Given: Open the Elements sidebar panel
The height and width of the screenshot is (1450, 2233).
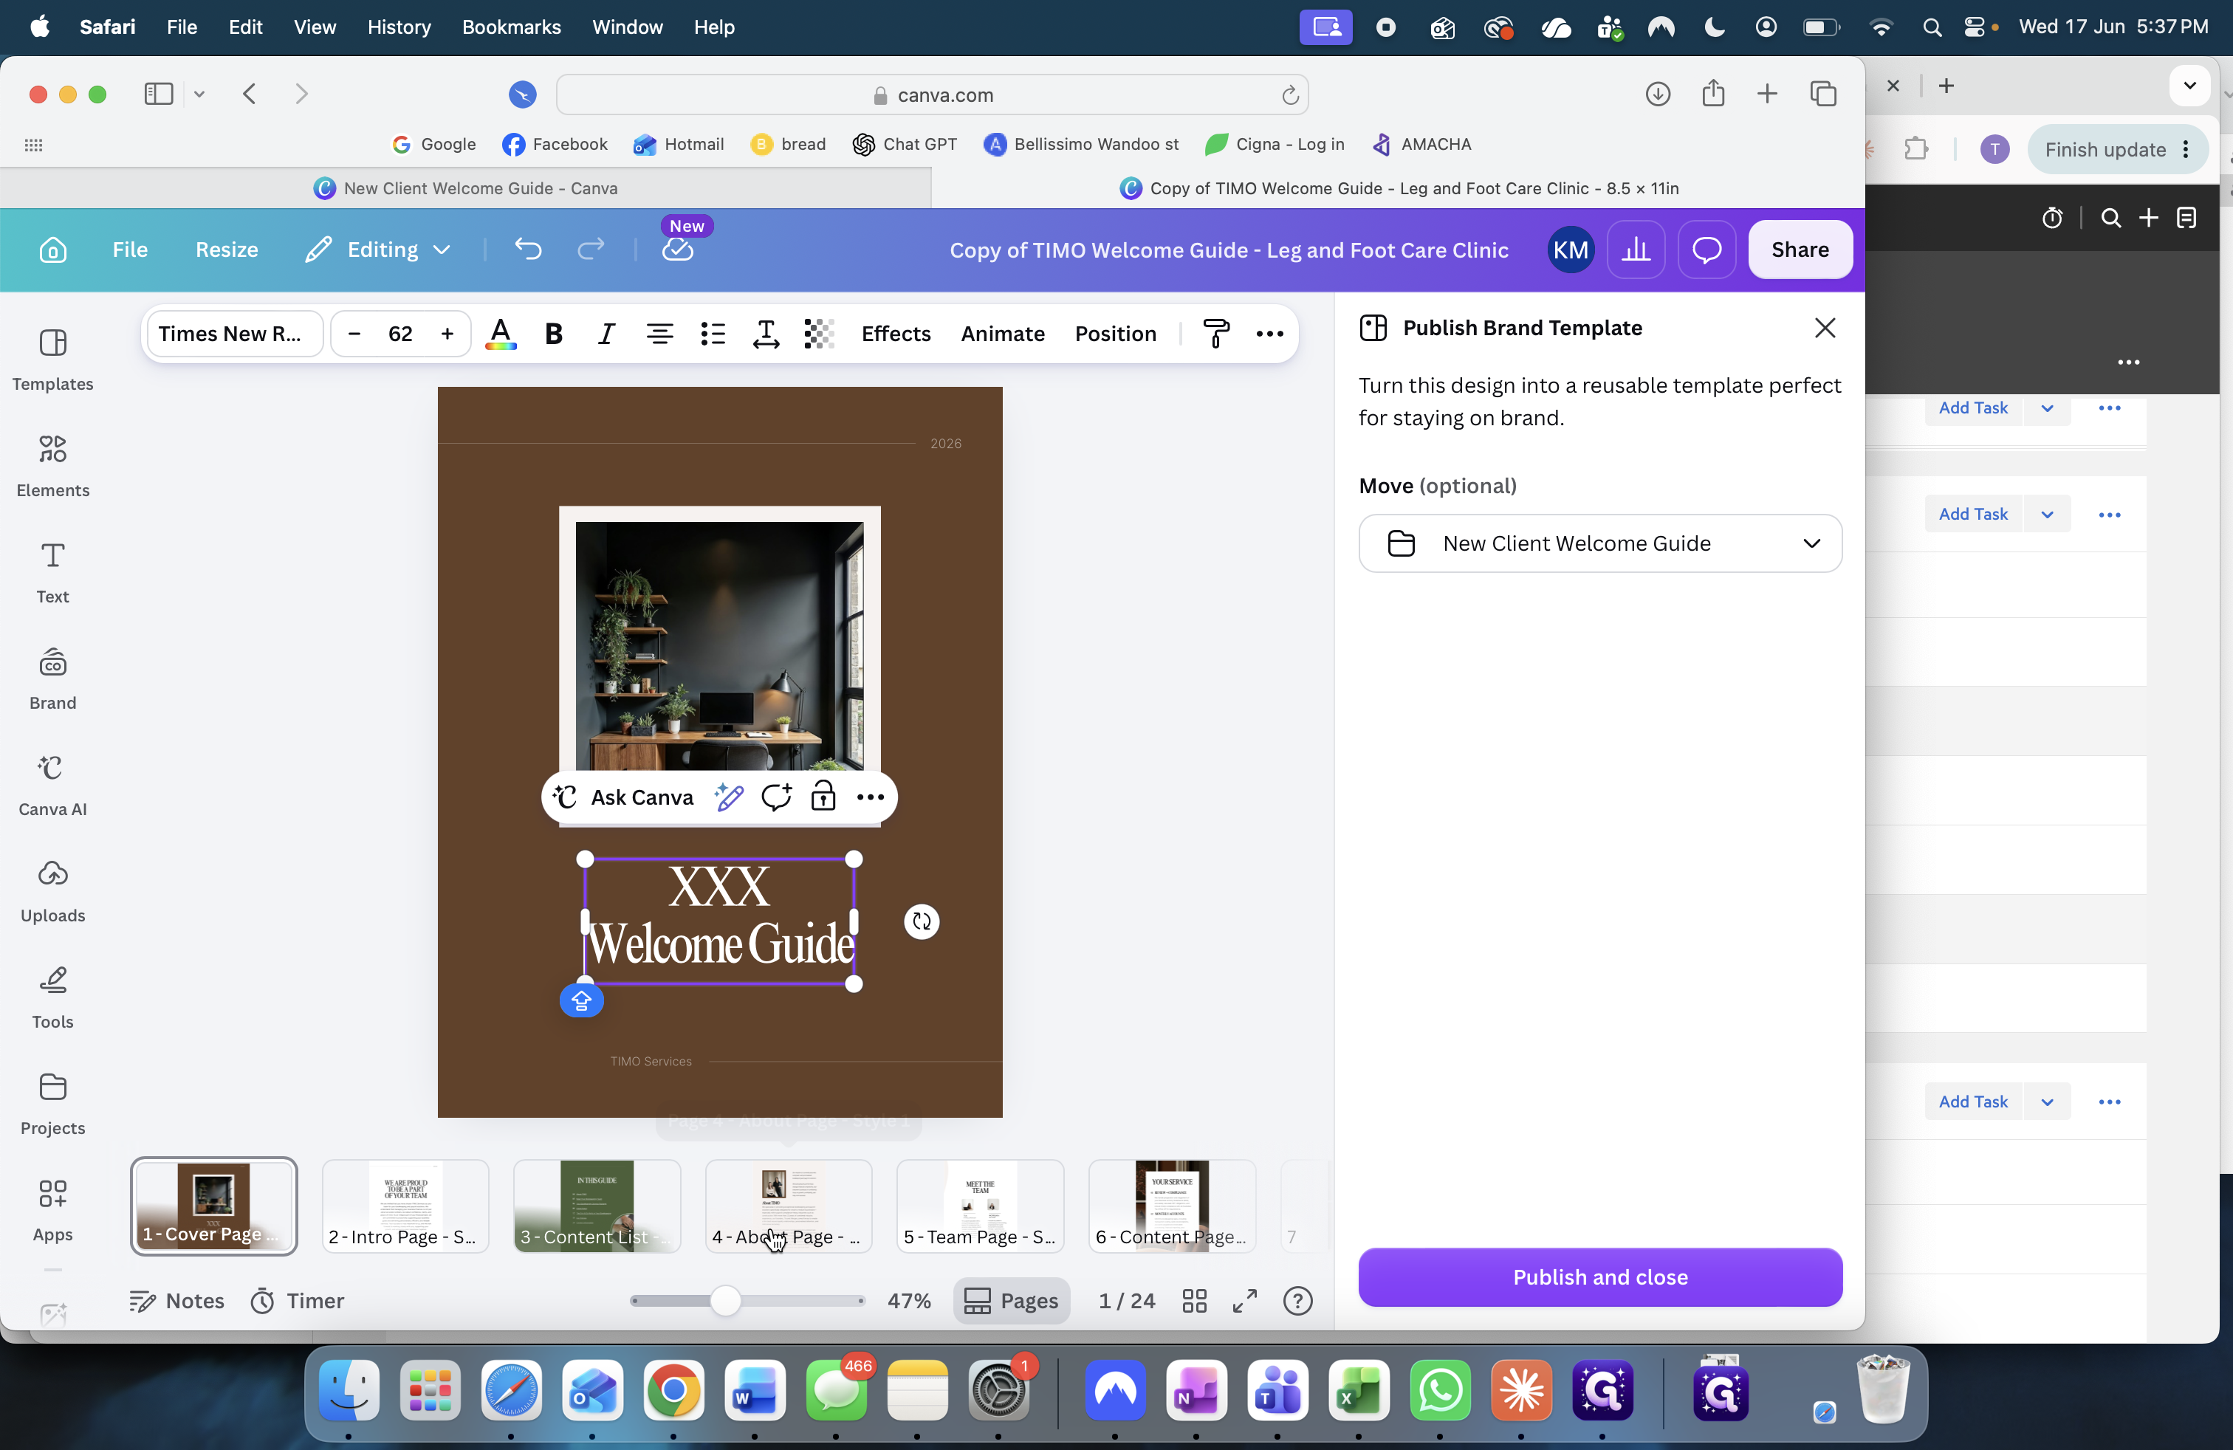Looking at the screenshot, I should (52, 465).
